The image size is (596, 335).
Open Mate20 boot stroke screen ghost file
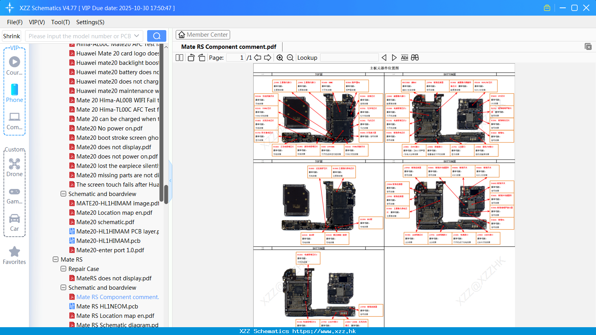click(117, 137)
